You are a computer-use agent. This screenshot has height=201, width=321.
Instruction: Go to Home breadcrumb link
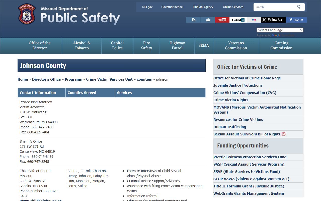(x=23, y=79)
